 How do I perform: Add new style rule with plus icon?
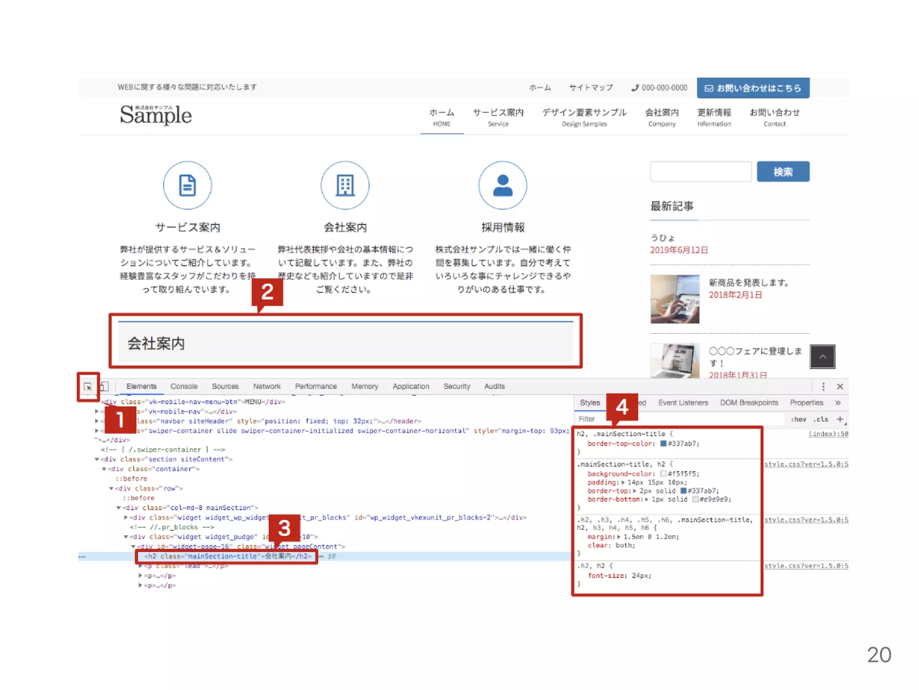(x=840, y=419)
